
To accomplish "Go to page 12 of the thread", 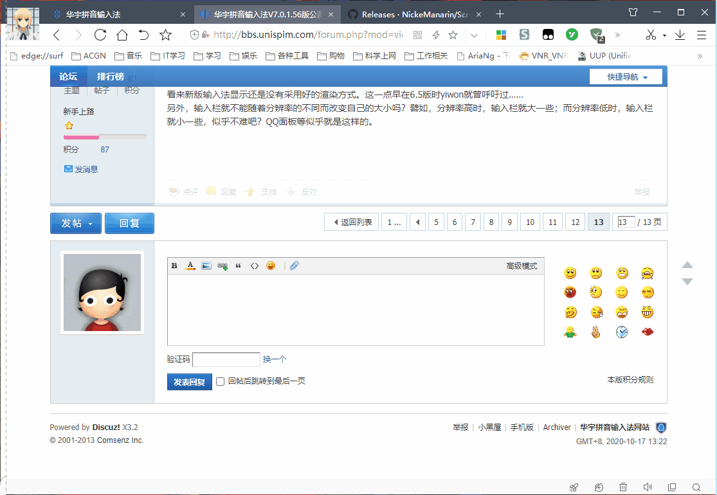I will 575,222.
